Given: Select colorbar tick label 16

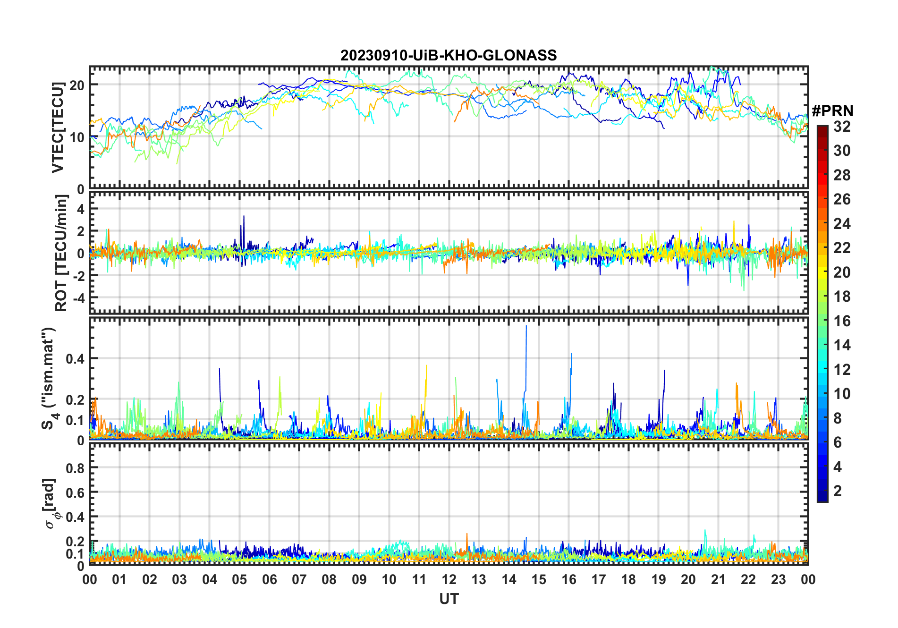Looking at the screenshot, I should (842, 321).
